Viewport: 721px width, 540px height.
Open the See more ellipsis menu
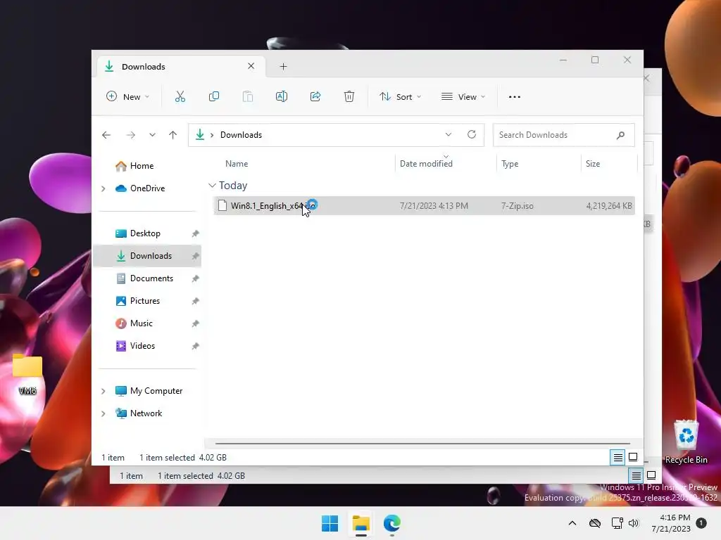[515, 97]
